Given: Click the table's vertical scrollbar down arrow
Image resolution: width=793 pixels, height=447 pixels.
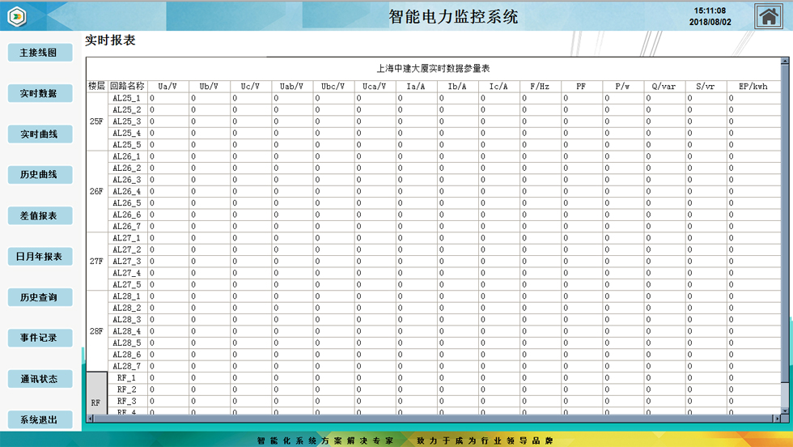Looking at the screenshot, I should click(785, 410).
